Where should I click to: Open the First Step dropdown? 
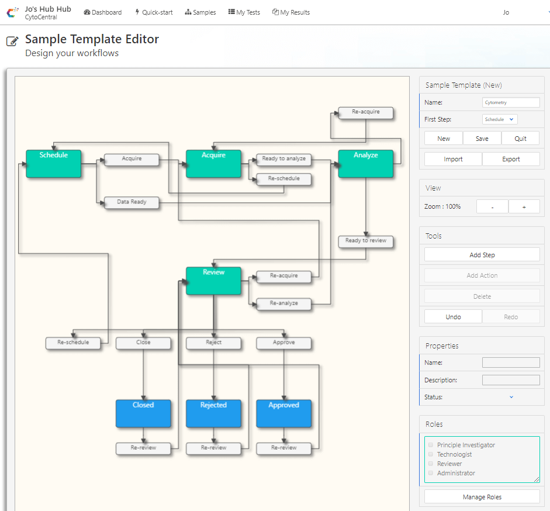tap(500, 119)
